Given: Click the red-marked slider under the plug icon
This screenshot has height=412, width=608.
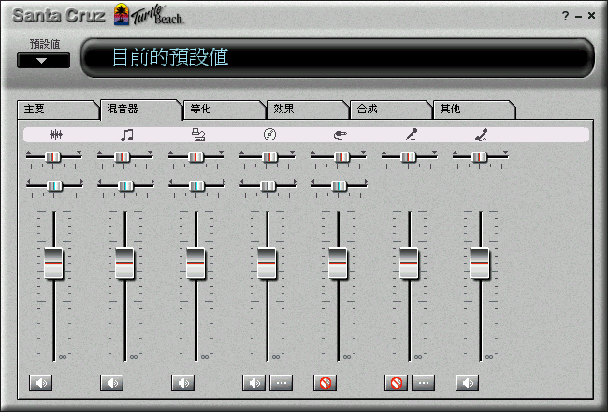Looking at the screenshot, I should pyautogui.click(x=341, y=157).
